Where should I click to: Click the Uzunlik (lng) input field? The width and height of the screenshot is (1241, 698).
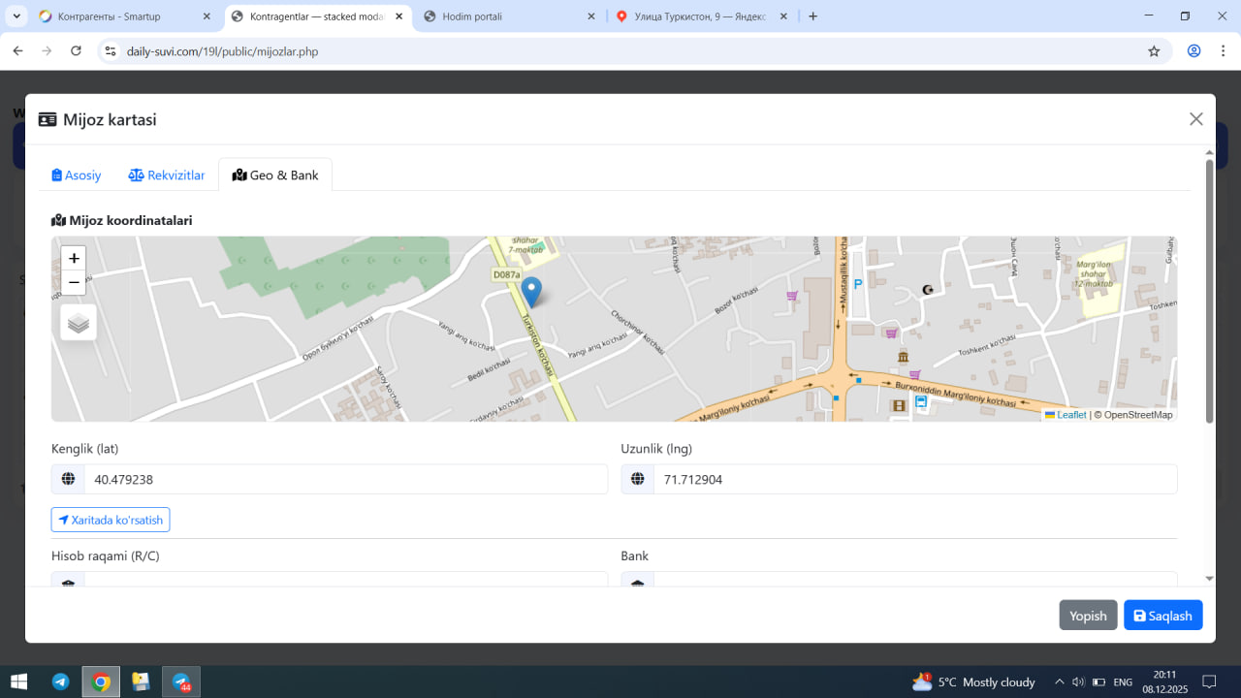pyautogui.click(x=914, y=479)
